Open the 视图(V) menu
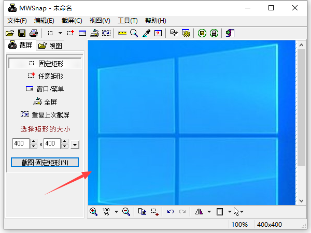 (100, 21)
